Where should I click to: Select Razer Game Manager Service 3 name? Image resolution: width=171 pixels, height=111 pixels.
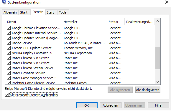34,78
